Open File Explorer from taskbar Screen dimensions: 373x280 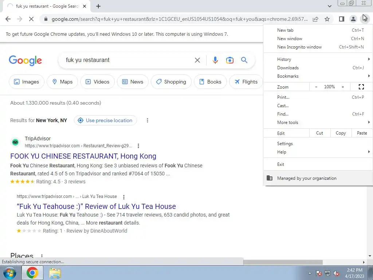pos(55,273)
